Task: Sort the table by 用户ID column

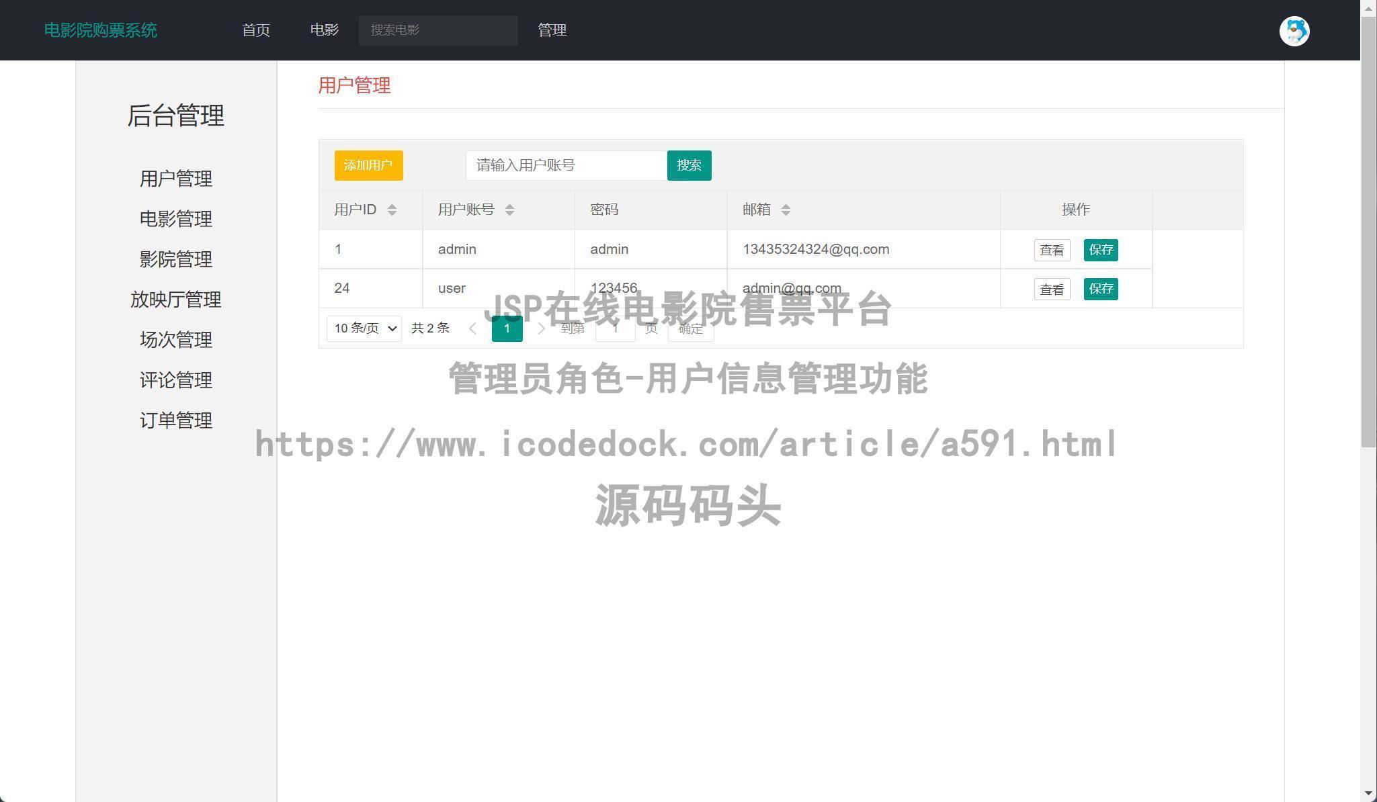Action: pyautogui.click(x=392, y=210)
